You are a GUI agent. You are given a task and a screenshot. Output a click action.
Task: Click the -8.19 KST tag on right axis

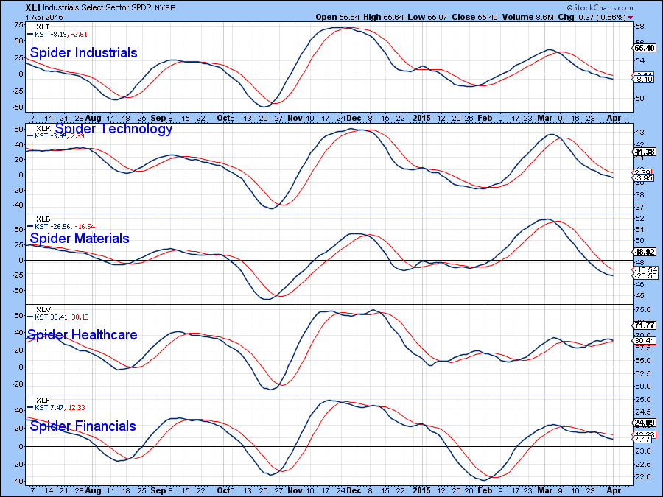[644, 79]
